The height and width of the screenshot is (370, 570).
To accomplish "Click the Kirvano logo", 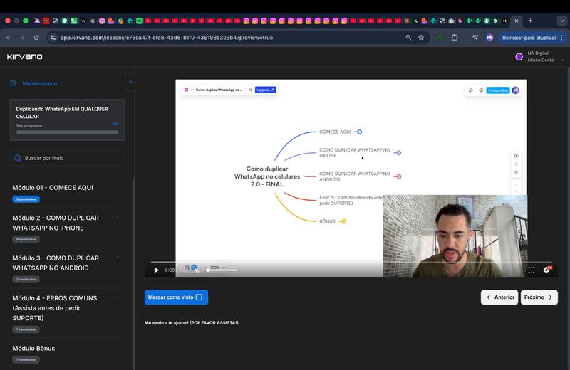I will click(24, 57).
